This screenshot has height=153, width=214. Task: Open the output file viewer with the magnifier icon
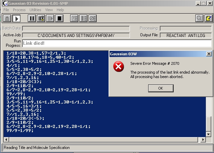[x=199, y=18]
